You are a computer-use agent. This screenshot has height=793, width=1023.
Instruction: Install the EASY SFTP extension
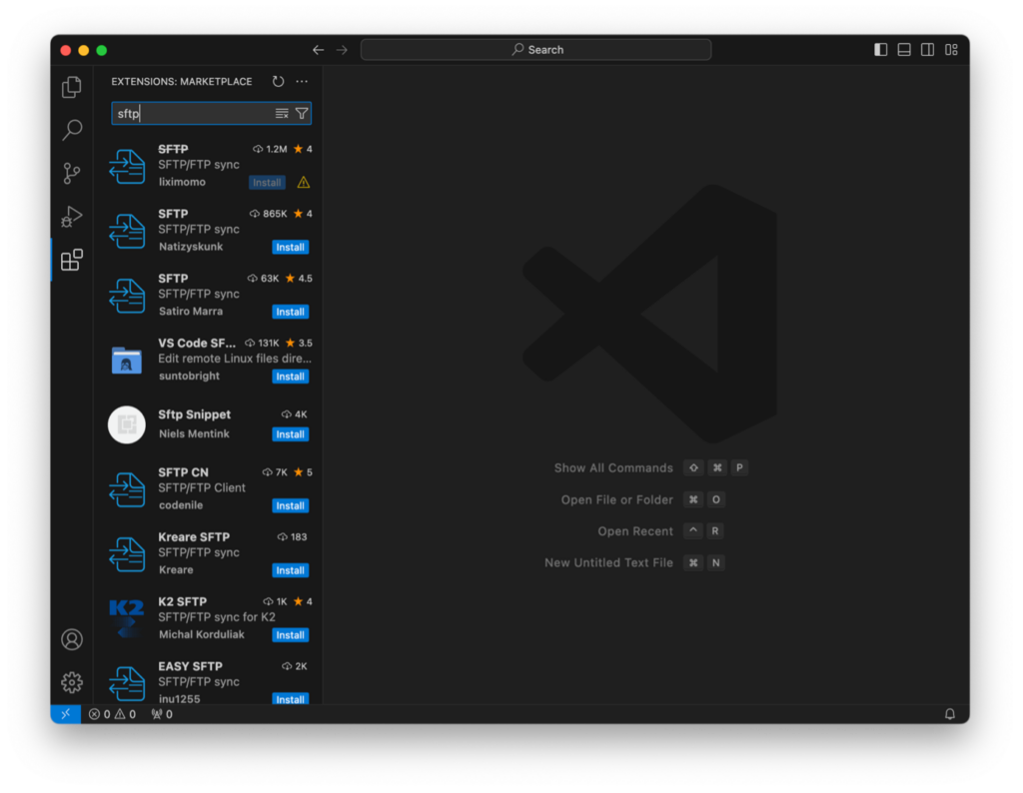[x=291, y=699]
